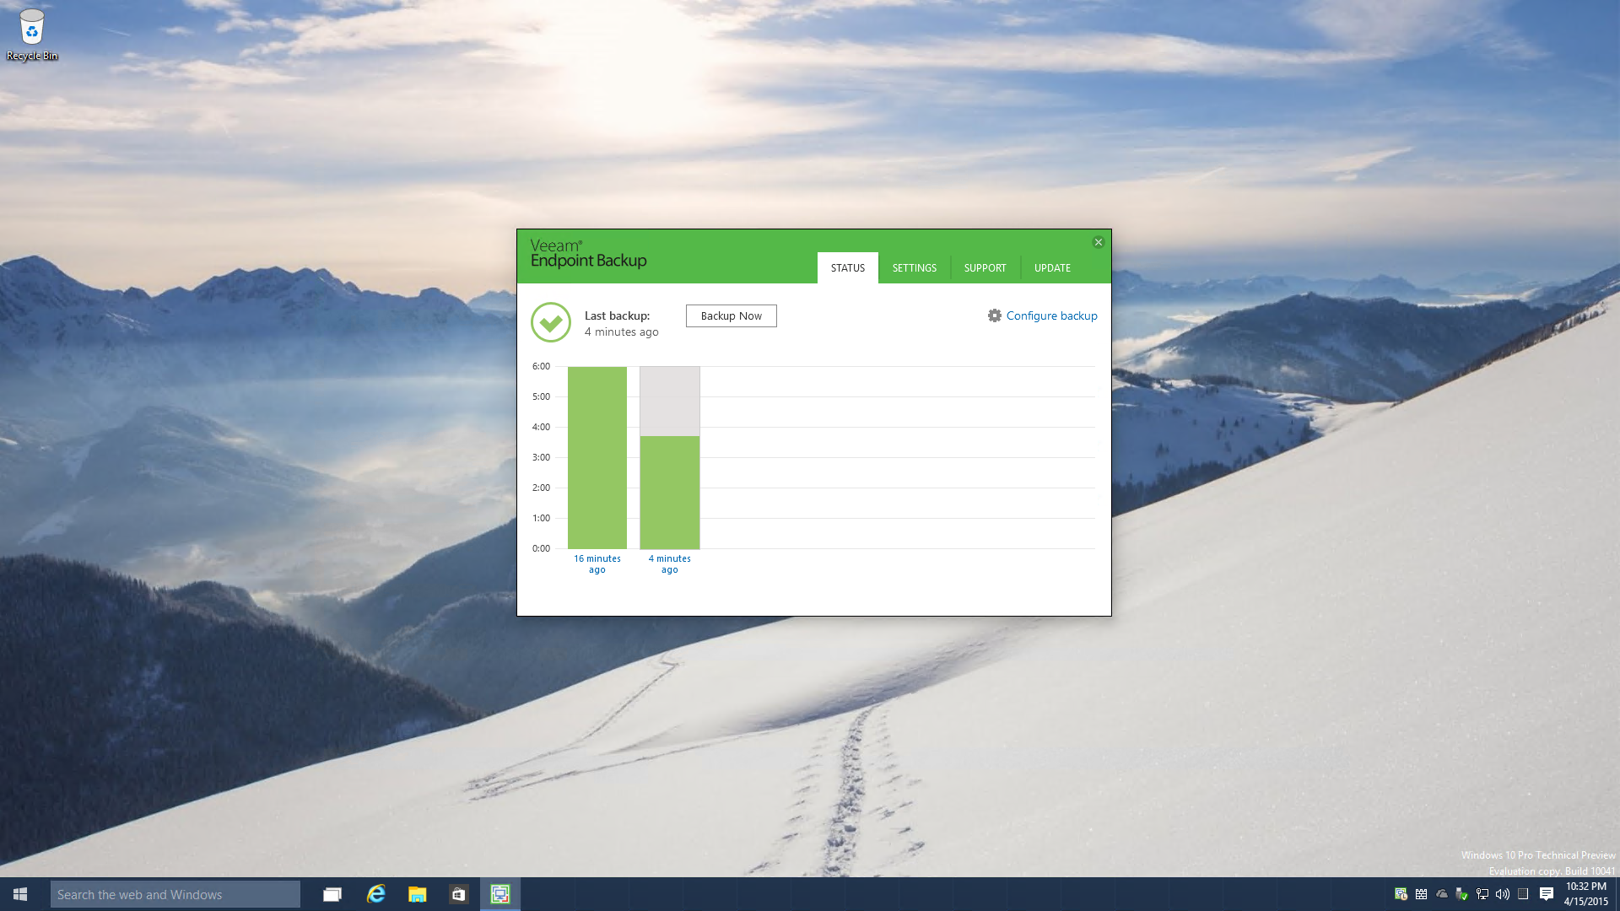Image resolution: width=1620 pixels, height=911 pixels.
Task: Switch to the UPDATE tab
Action: 1052,267
